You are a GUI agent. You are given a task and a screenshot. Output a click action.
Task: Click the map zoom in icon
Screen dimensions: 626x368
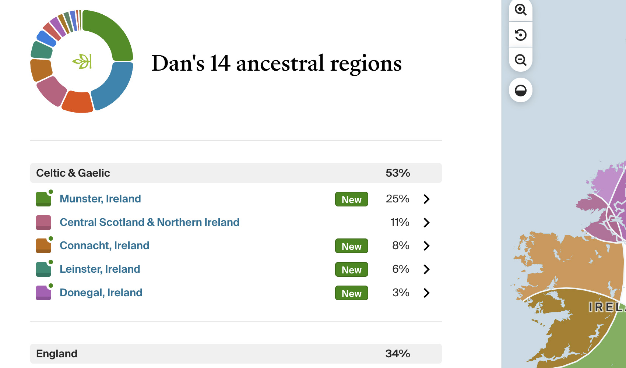(520, 10)
